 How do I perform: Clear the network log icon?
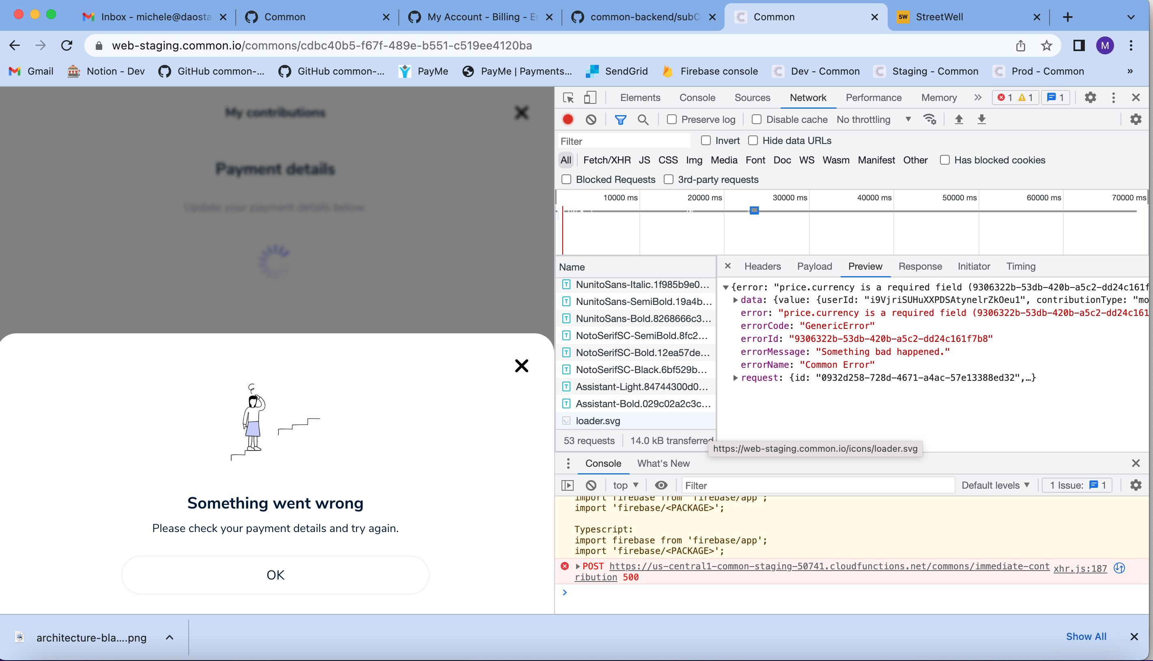591,119
